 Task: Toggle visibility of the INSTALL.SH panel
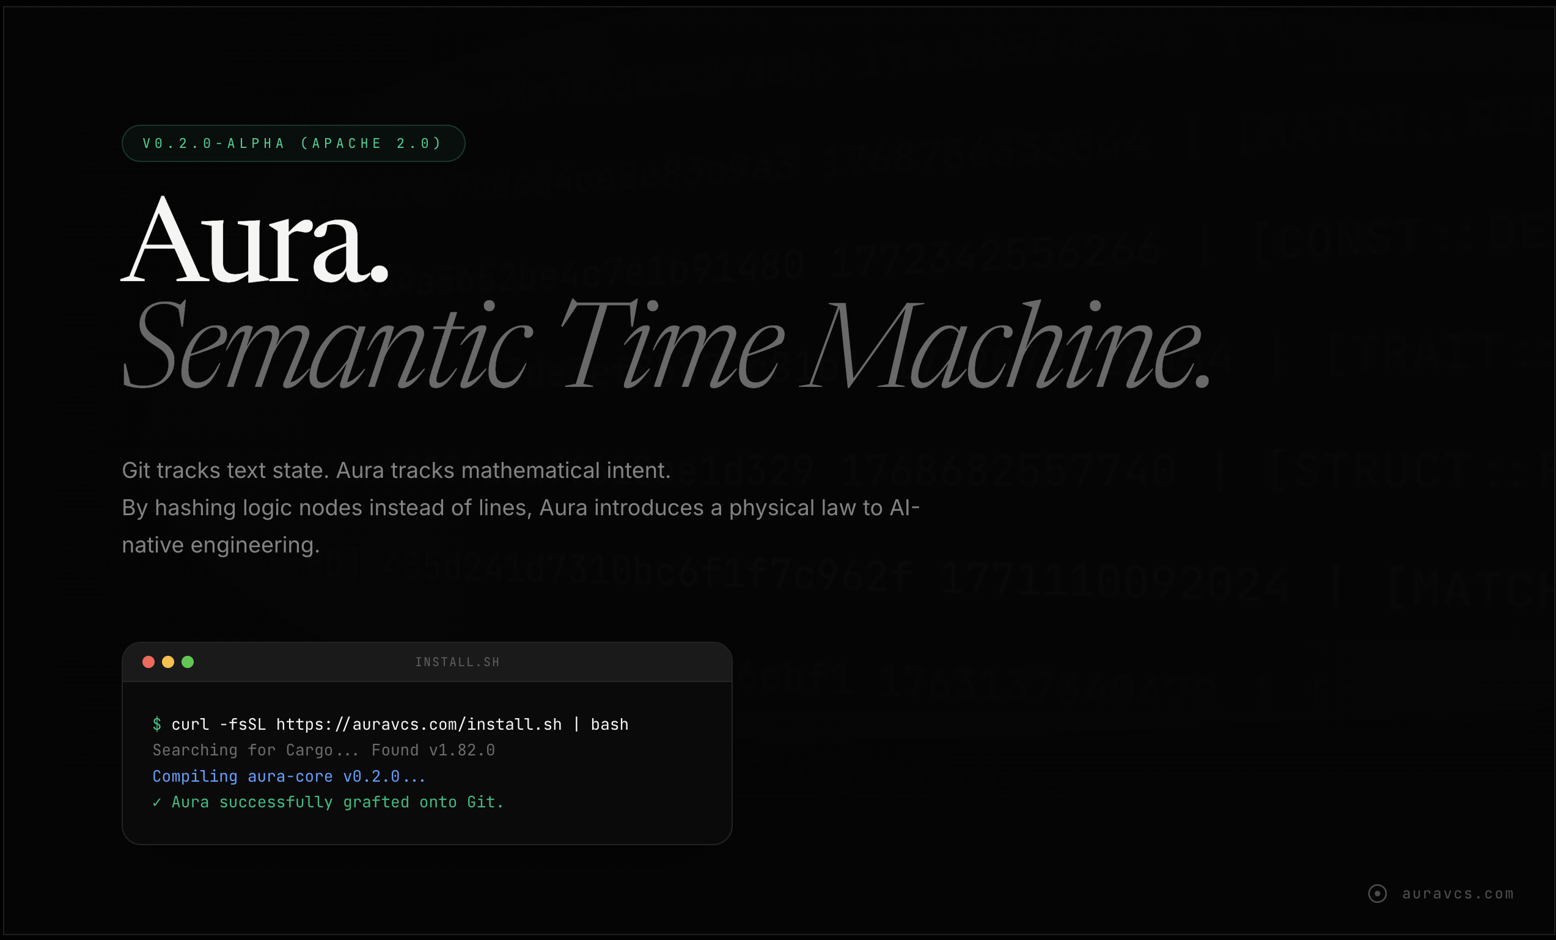click(x=457, y=661)
